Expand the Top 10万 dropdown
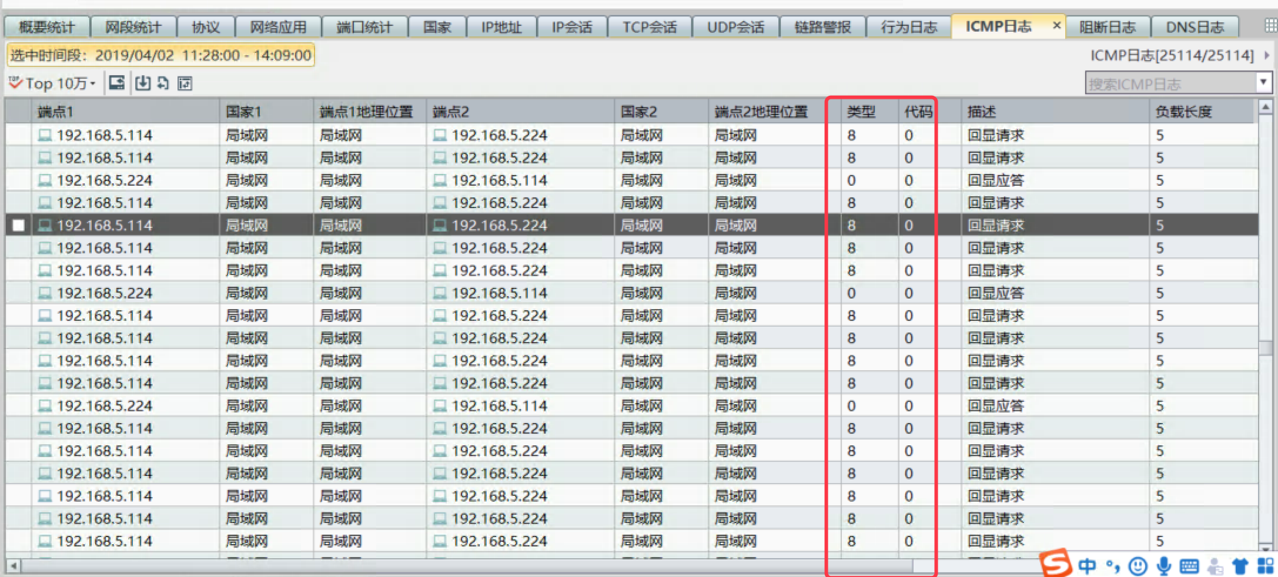The height and width of the screenshot is (577, 1278). point(93,84)
